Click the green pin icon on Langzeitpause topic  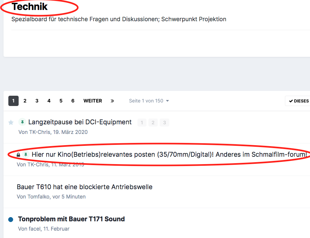point(22,122)
